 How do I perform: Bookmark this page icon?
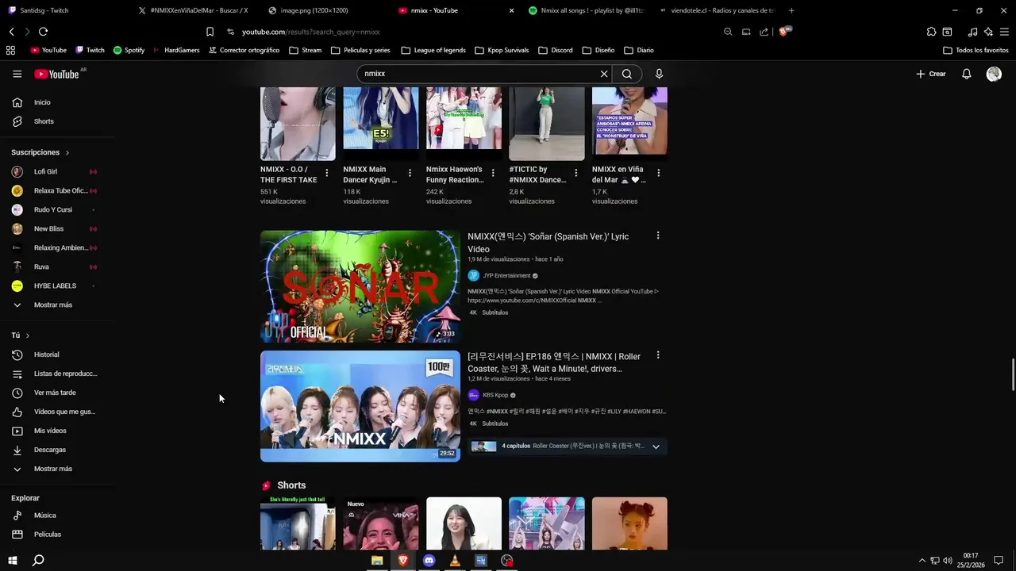(x=210, y=32)
